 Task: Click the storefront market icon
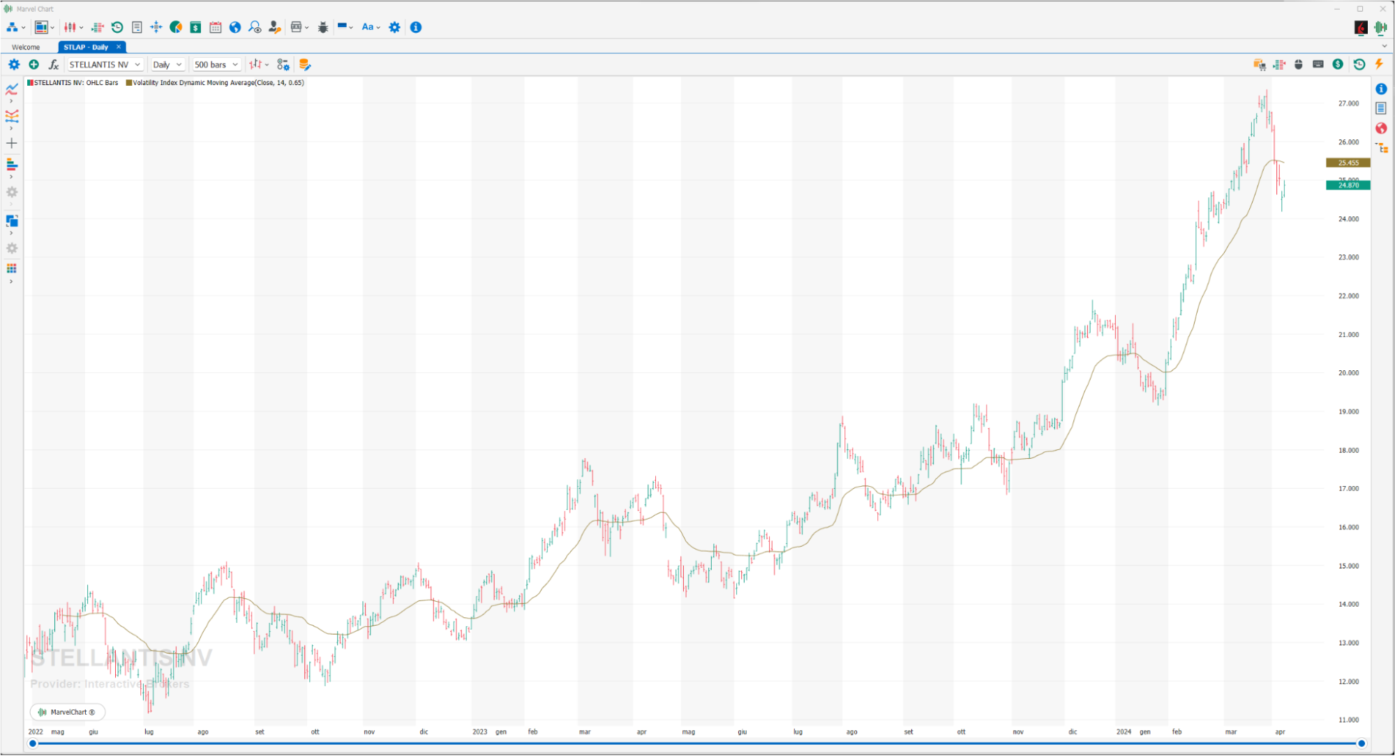tap(297, 27)
